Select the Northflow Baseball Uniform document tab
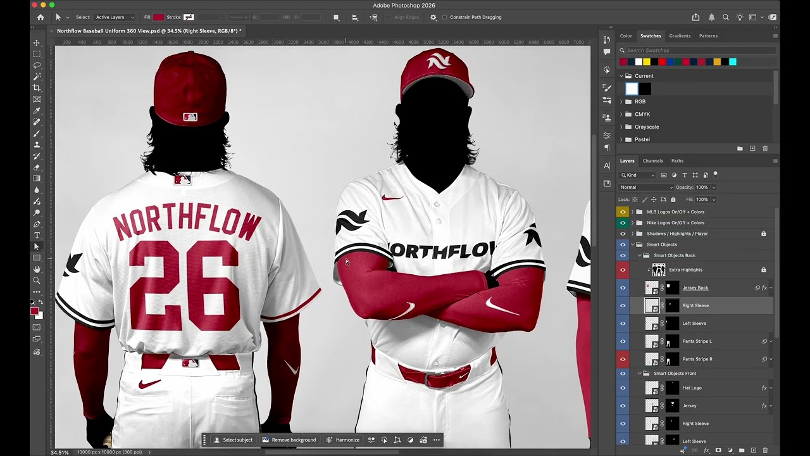The width and height of the screenshot is (810, 456). [x=148, y=30]
